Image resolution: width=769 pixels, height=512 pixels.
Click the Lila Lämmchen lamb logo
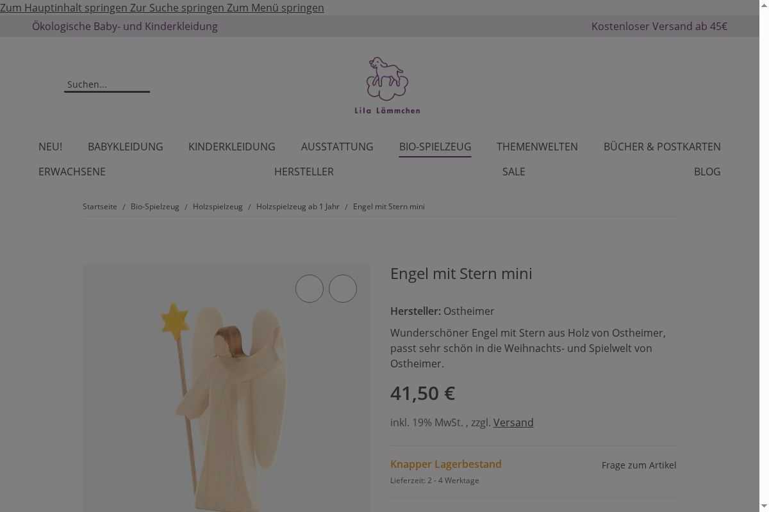pos(387,85)
